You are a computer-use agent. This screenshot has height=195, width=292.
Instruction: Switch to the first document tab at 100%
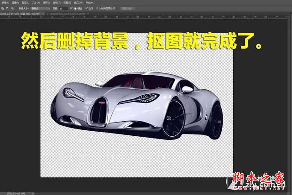[x=20, y=14]
